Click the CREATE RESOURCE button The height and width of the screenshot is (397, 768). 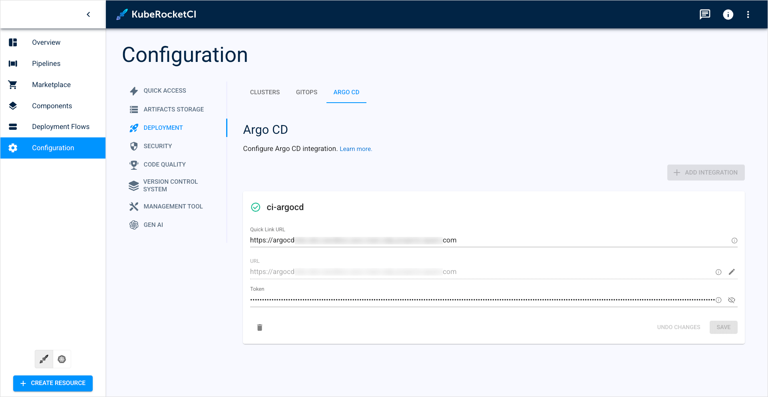(x=53, y=383)
